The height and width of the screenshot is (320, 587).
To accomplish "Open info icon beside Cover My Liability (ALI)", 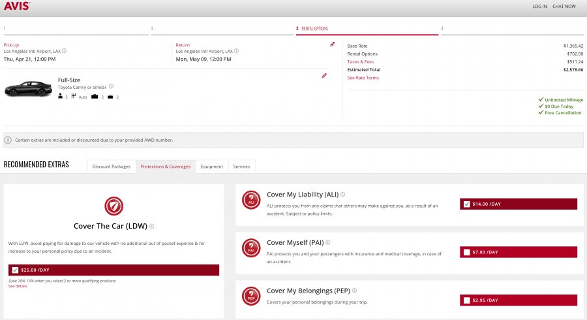I will point(343,195).
